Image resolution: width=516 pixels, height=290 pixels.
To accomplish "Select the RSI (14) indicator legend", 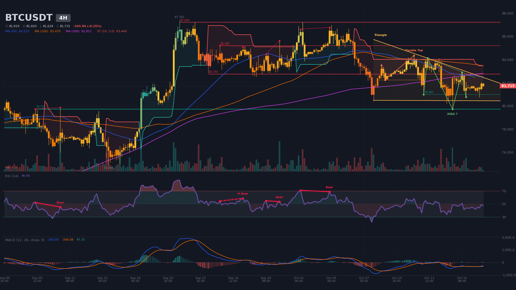I will click(x=12, y=176).
